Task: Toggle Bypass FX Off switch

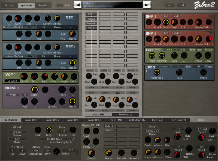Action: pos(98,125)
